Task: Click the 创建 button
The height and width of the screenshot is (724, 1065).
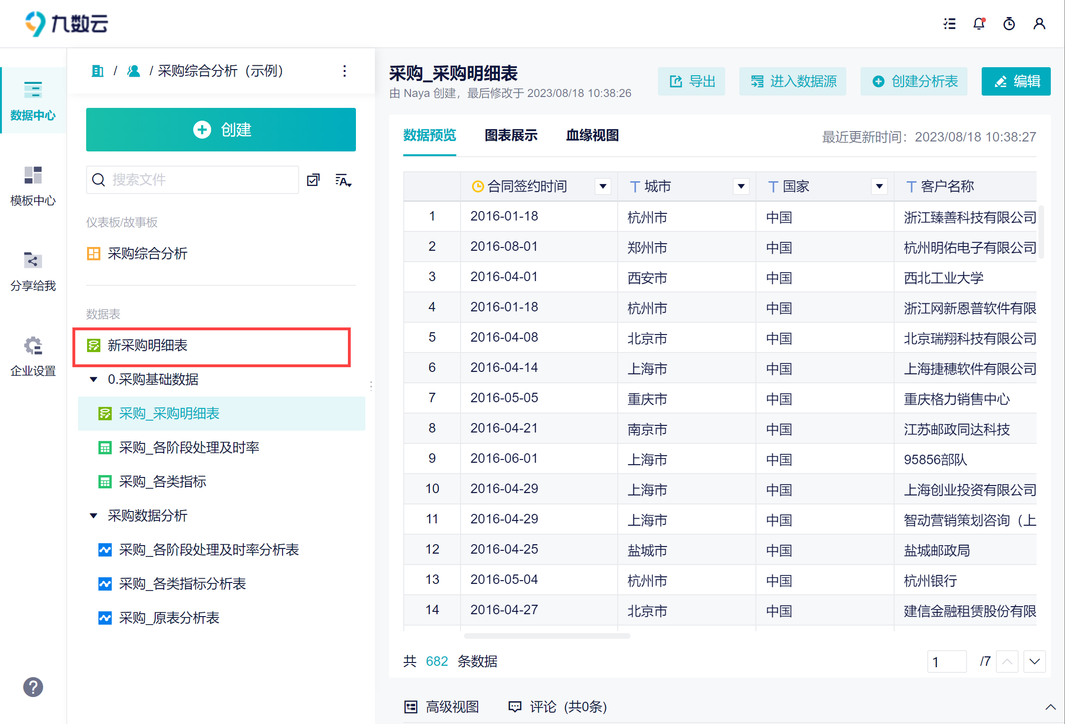Action: pyautogui.click(x=221, y=130)
